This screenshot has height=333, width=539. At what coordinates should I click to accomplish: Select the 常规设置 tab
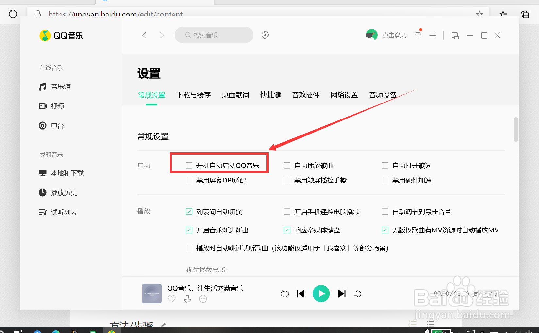[152, 95]
